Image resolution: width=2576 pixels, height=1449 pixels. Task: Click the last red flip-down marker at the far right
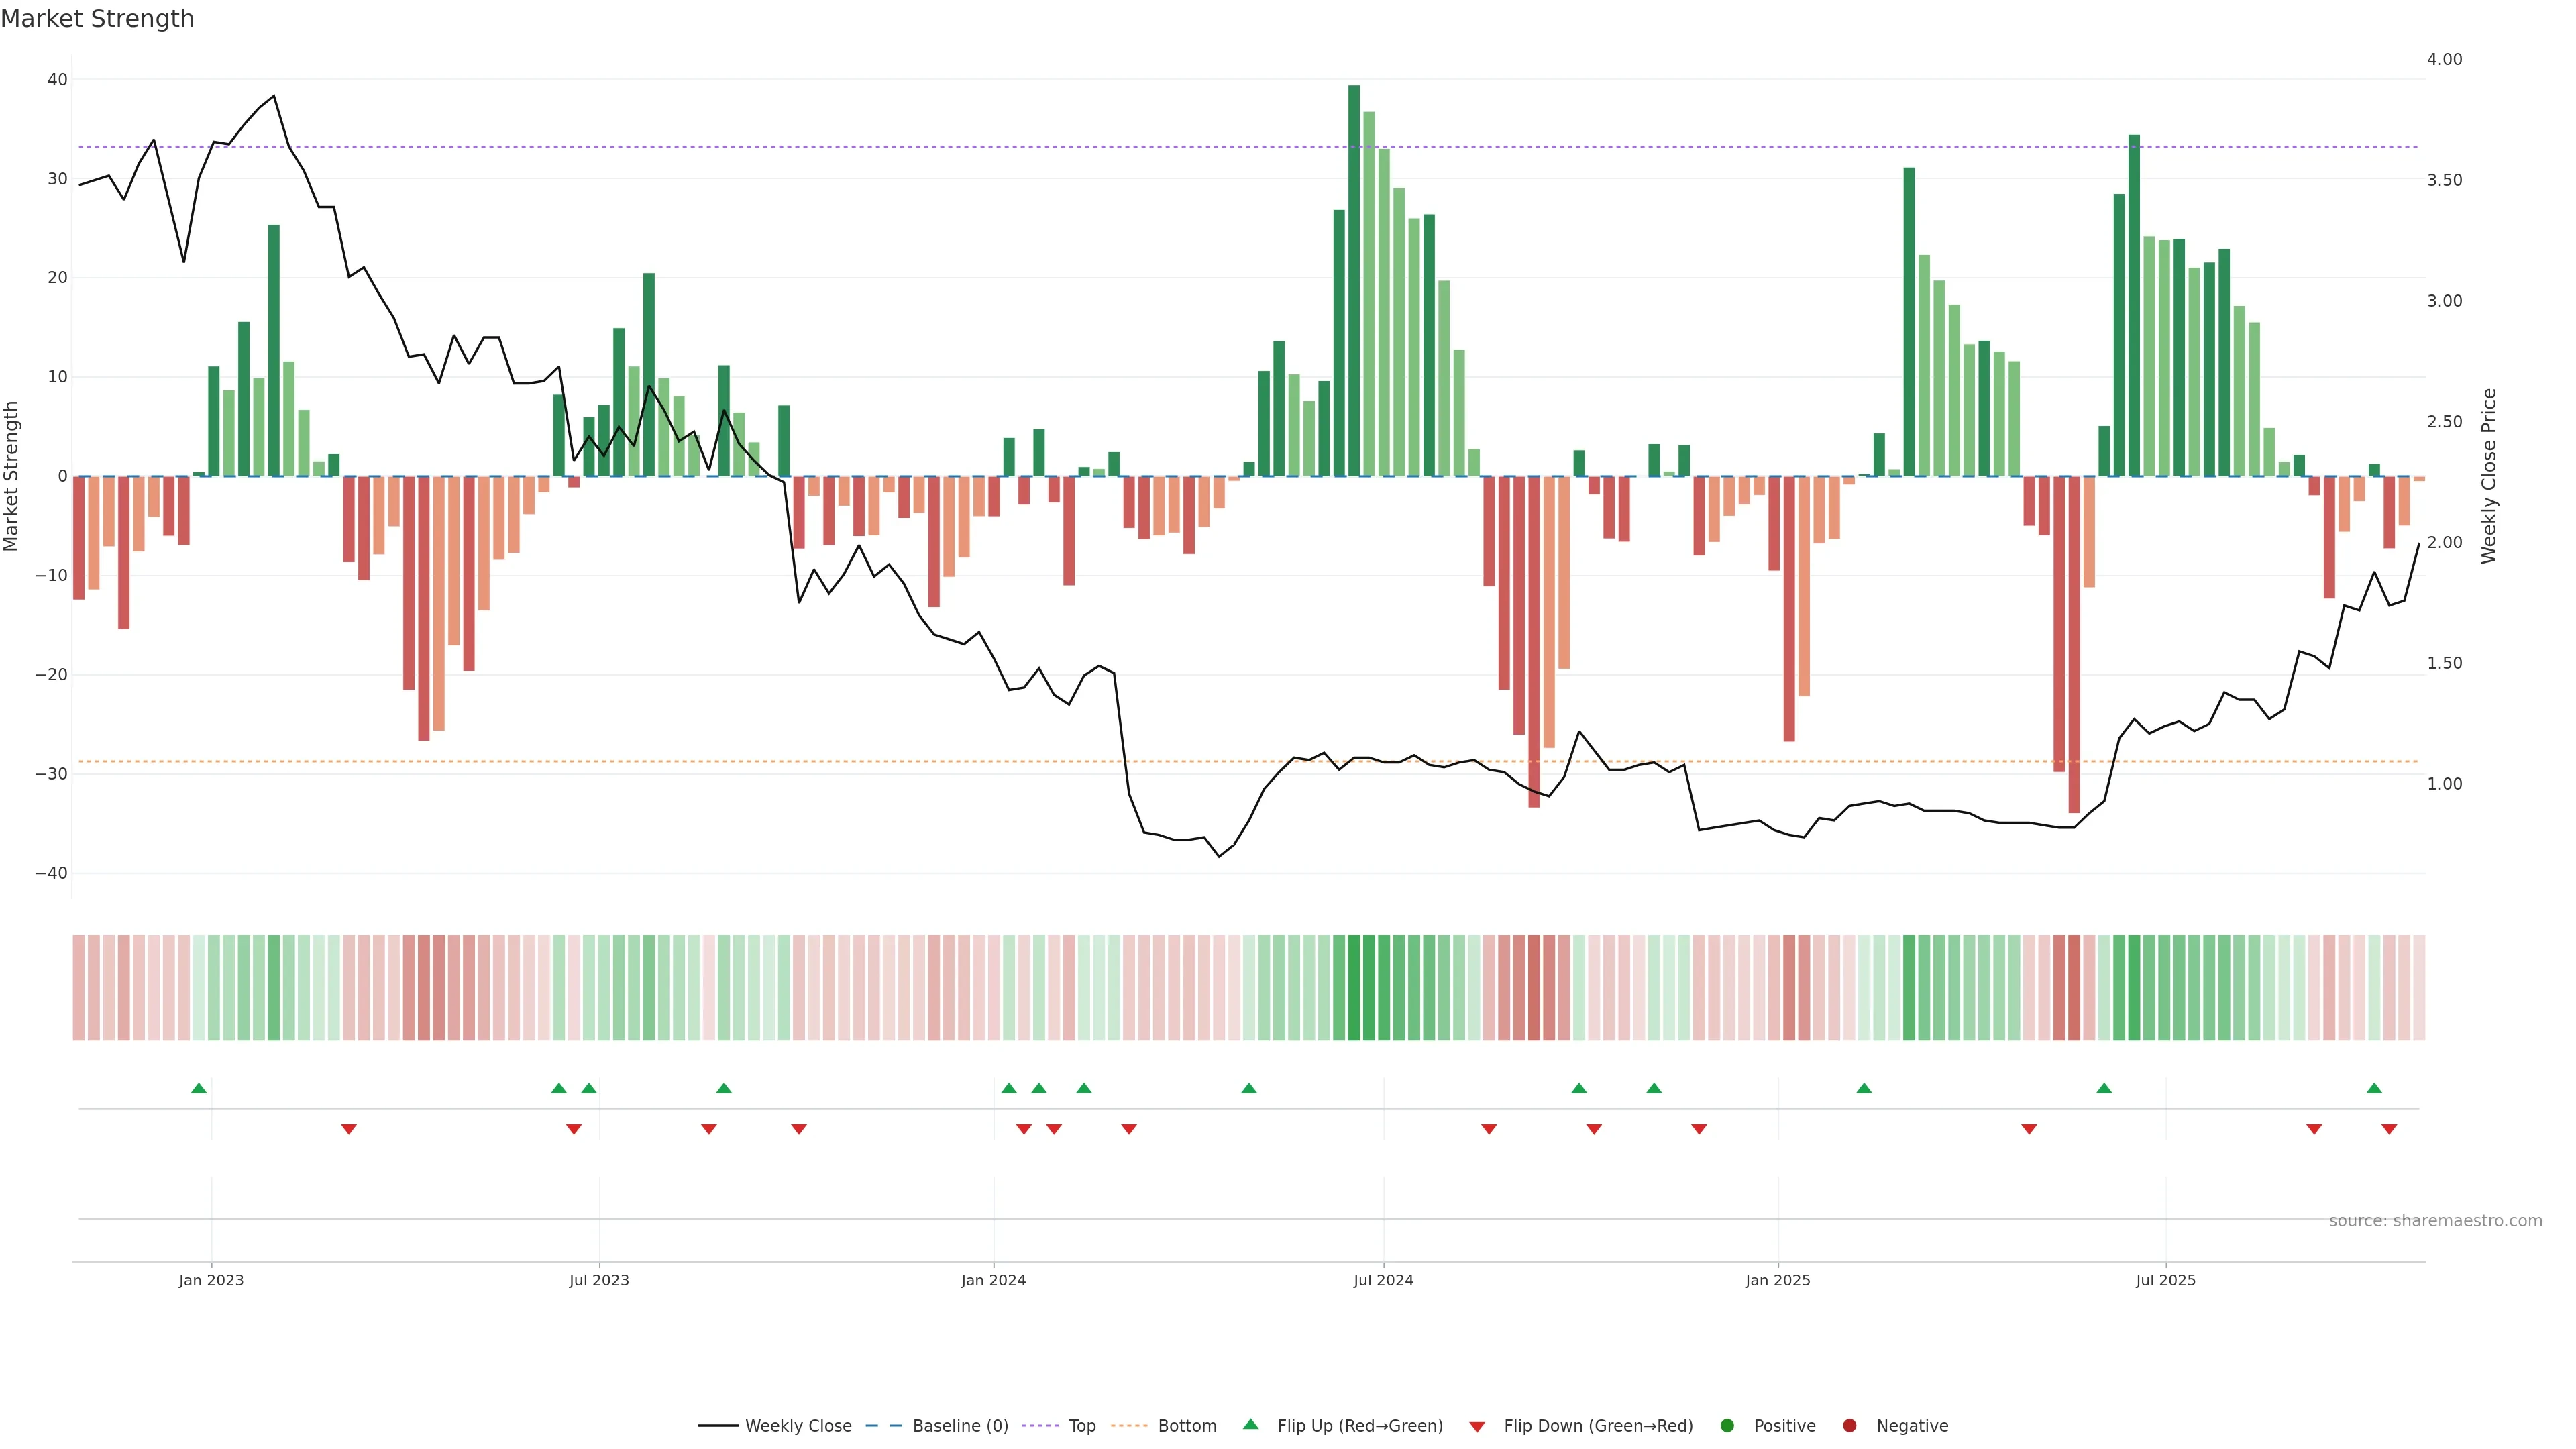pos(2389,1129)
